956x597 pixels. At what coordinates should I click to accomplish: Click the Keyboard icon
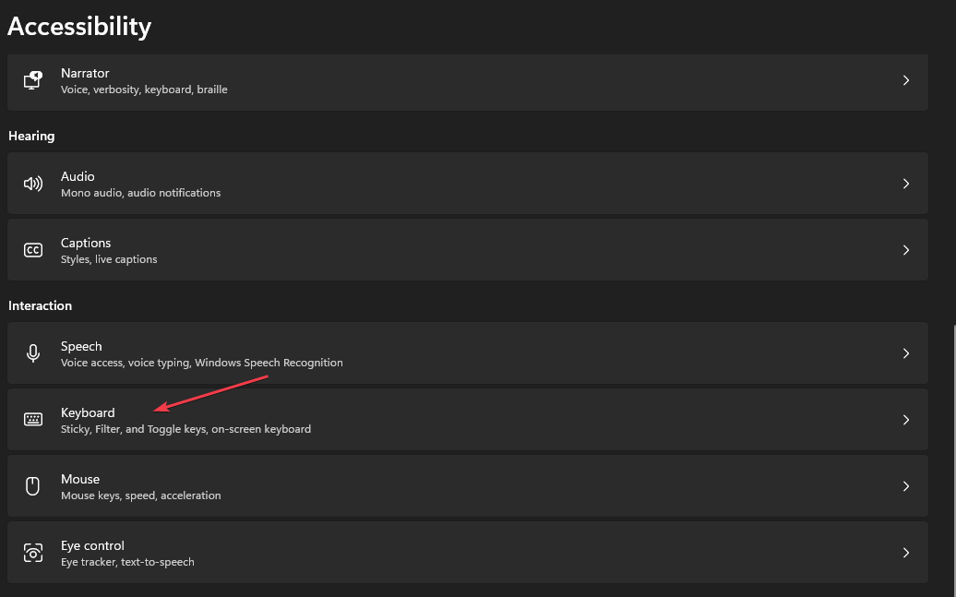(33, 420)
